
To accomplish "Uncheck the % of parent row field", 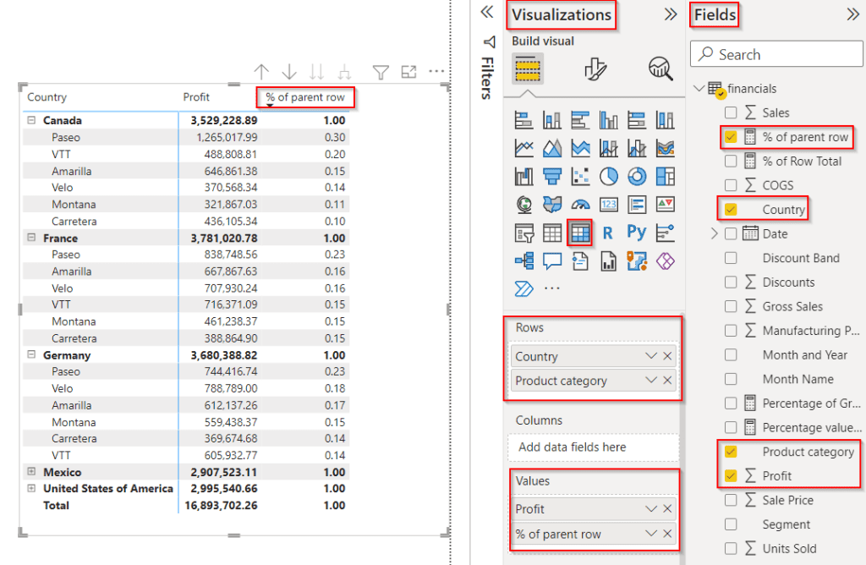I will point(731,137).
